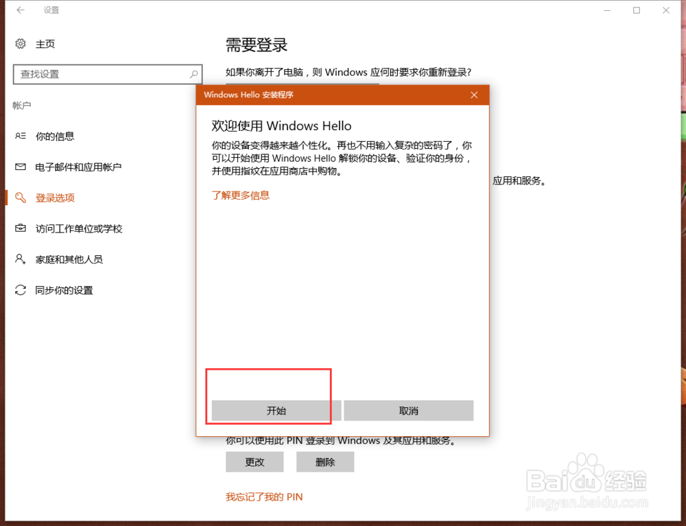Click the search magnifier icon
Image resolution: width=686 pixels, height=526 pixels.
coord(193,74)
